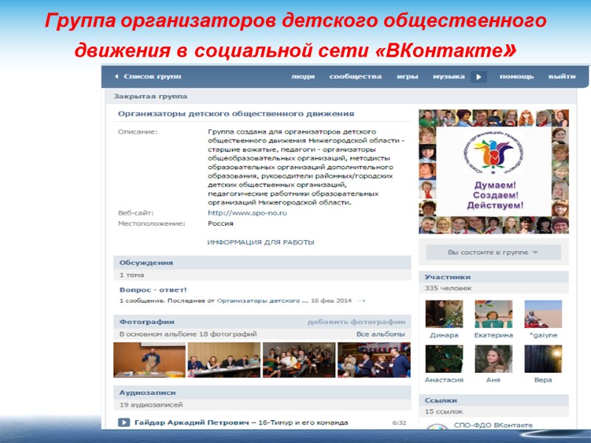Open the Аудиозаписи section header
Image resolution: width=591 pixels, height=443 pixels.
pos(262,393)
